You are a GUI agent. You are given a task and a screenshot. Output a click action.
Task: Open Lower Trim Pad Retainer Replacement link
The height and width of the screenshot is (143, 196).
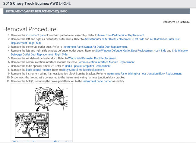pos(121,35)
